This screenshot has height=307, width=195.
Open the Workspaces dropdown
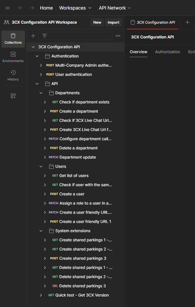(x=75, y=8)
